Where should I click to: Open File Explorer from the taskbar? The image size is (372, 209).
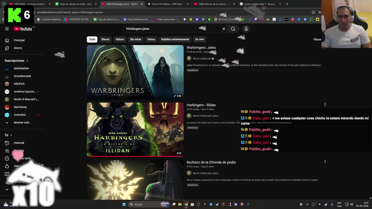coord(180,204)
